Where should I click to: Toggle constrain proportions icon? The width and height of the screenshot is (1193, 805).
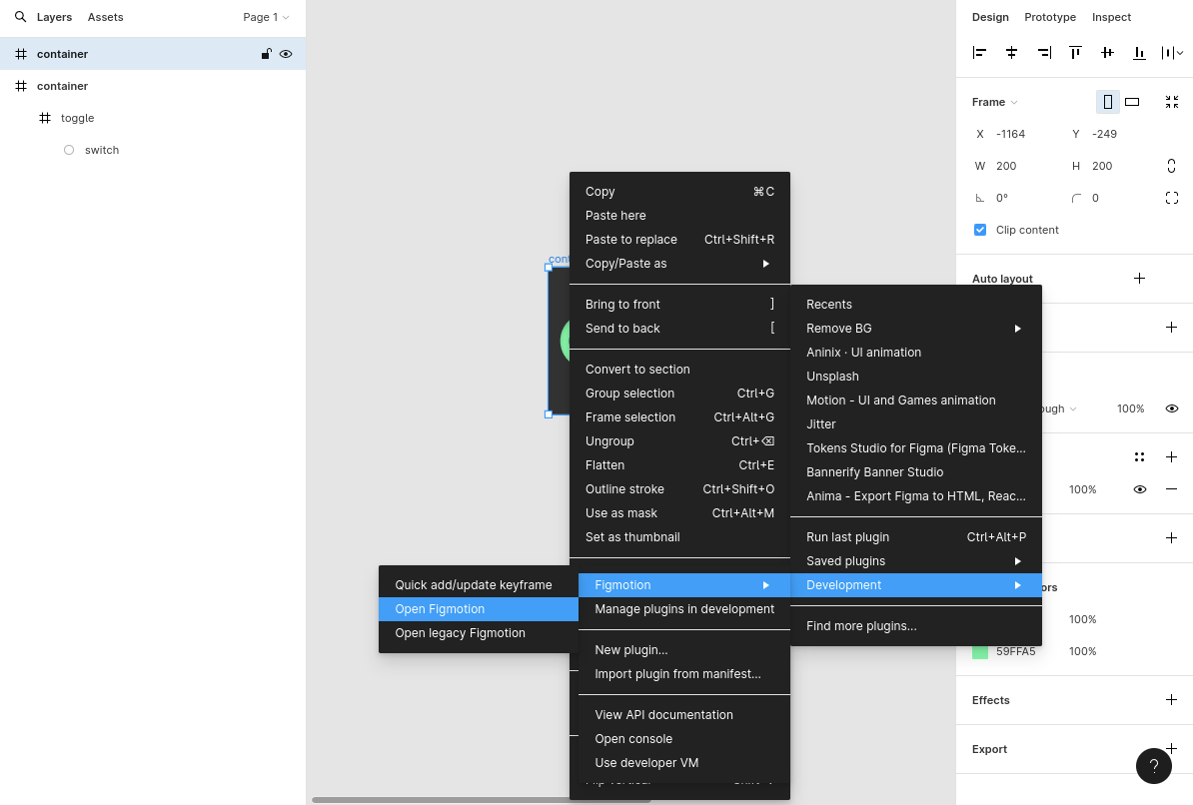coord(1172,166)
